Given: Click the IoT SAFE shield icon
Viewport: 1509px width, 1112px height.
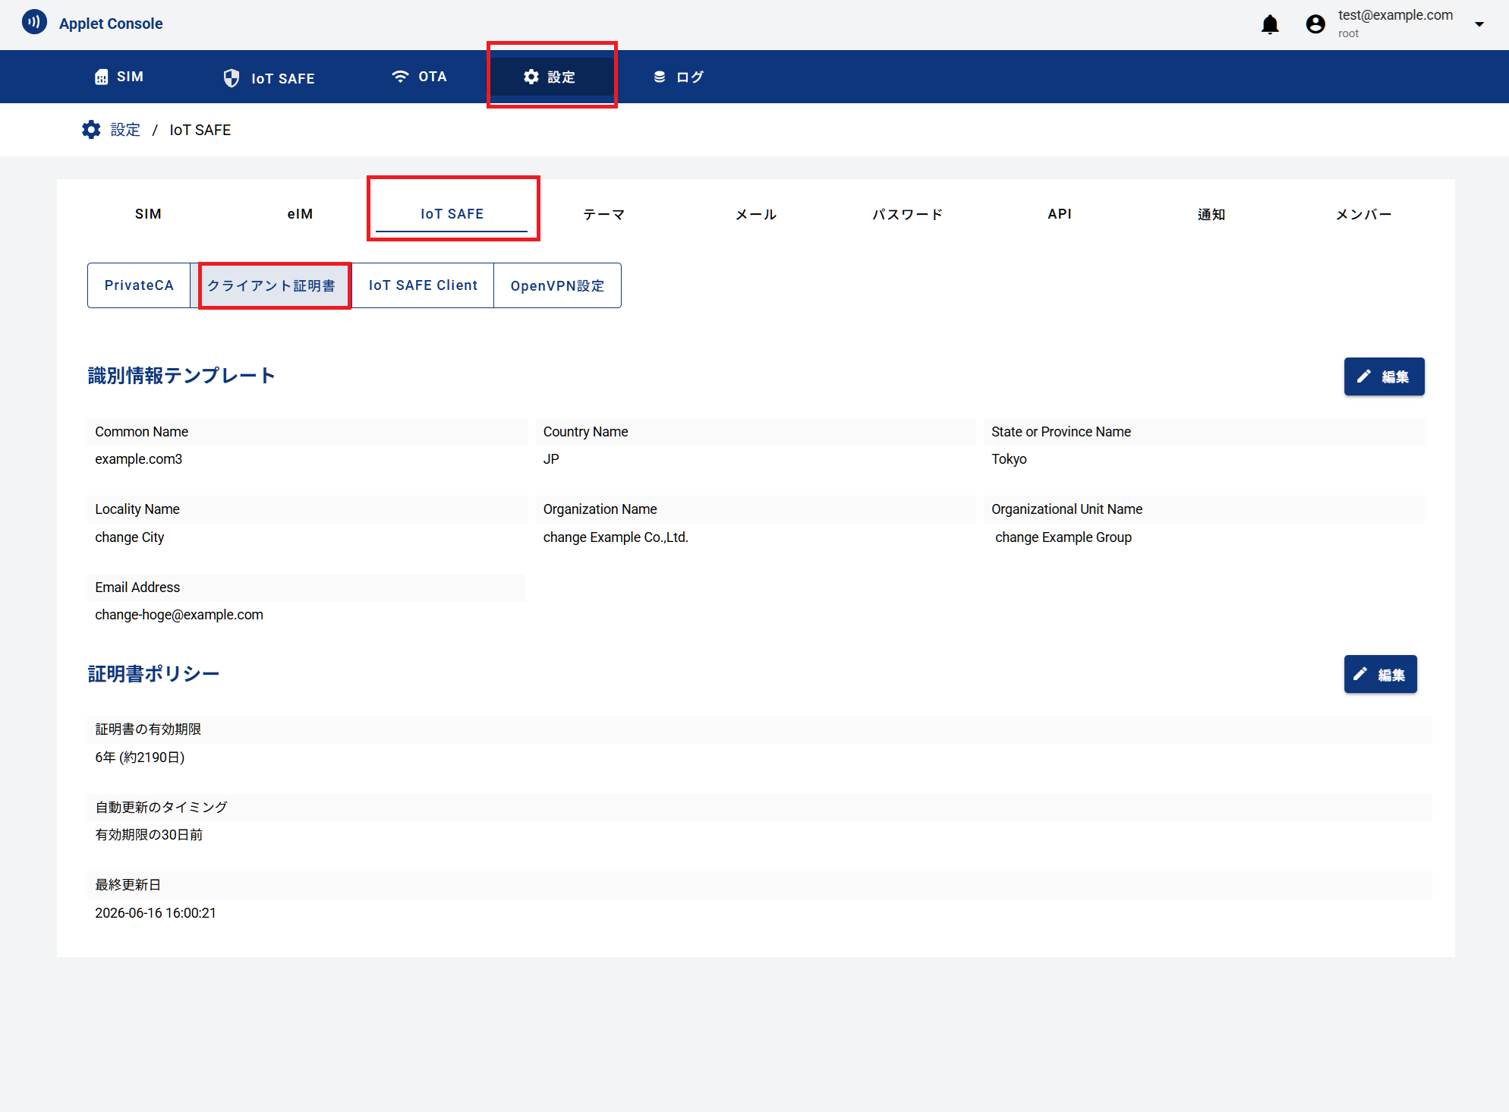Looking at the screenshot, I should 232,77.
